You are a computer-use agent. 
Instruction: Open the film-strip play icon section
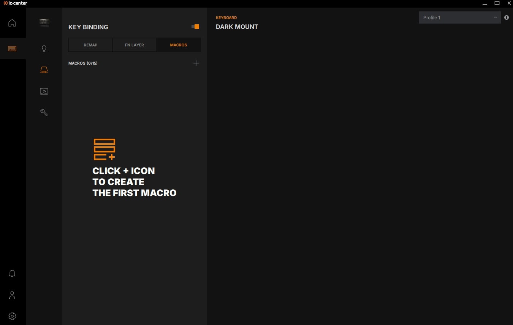click(44, 91)
